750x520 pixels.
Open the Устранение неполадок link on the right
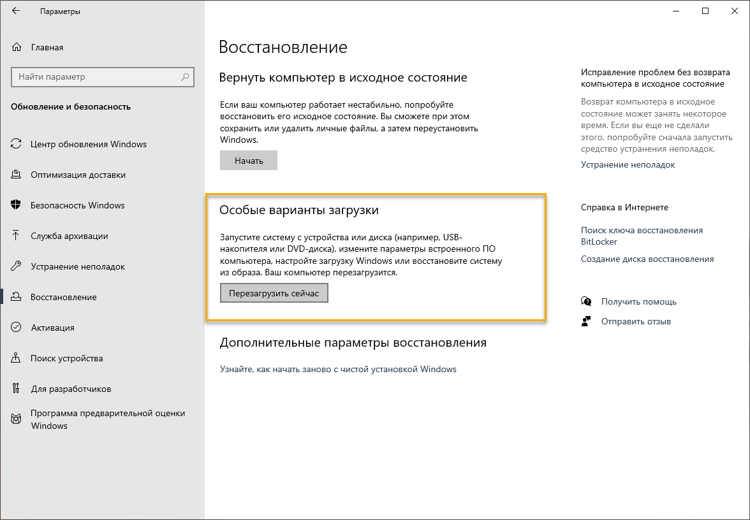(x=628, y=164)
